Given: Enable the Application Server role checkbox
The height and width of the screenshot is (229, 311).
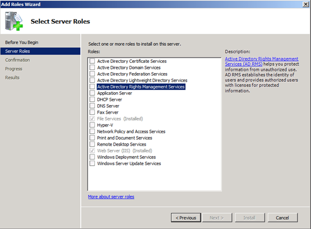Looking at the screenshot, I should (x=92, y=93).
